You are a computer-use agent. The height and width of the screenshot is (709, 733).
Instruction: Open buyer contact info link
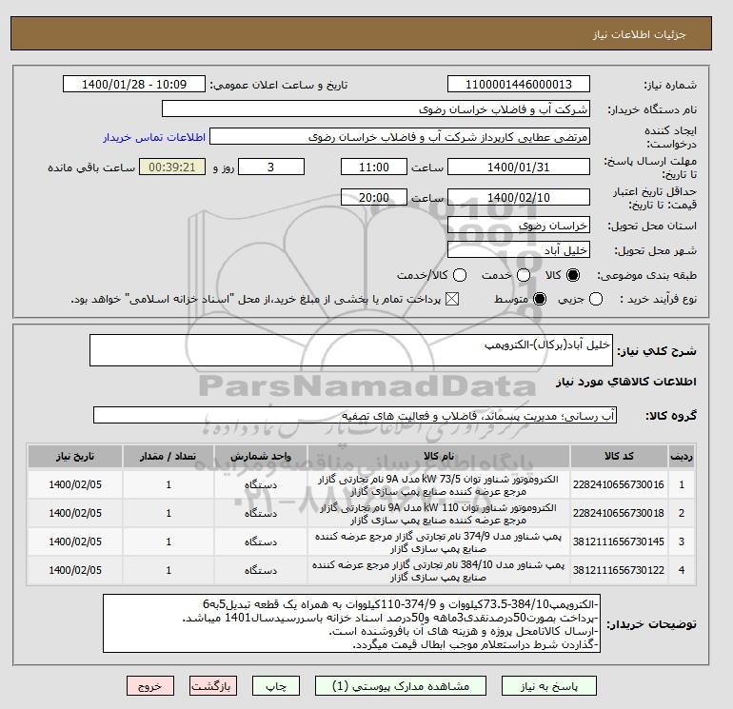coord(154,137)
